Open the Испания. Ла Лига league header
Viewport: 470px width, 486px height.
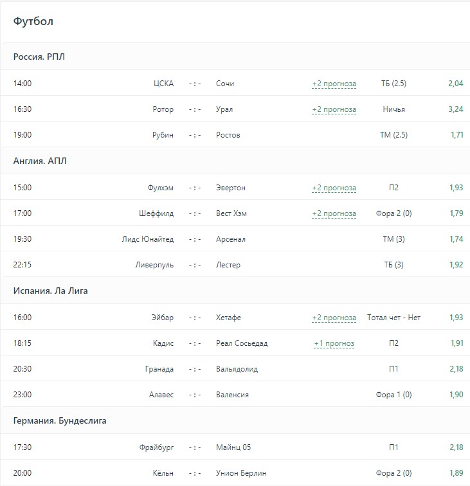[x=51, y=291]
